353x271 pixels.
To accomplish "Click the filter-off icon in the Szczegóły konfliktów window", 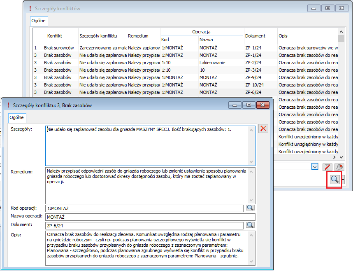I will [327, 167].
